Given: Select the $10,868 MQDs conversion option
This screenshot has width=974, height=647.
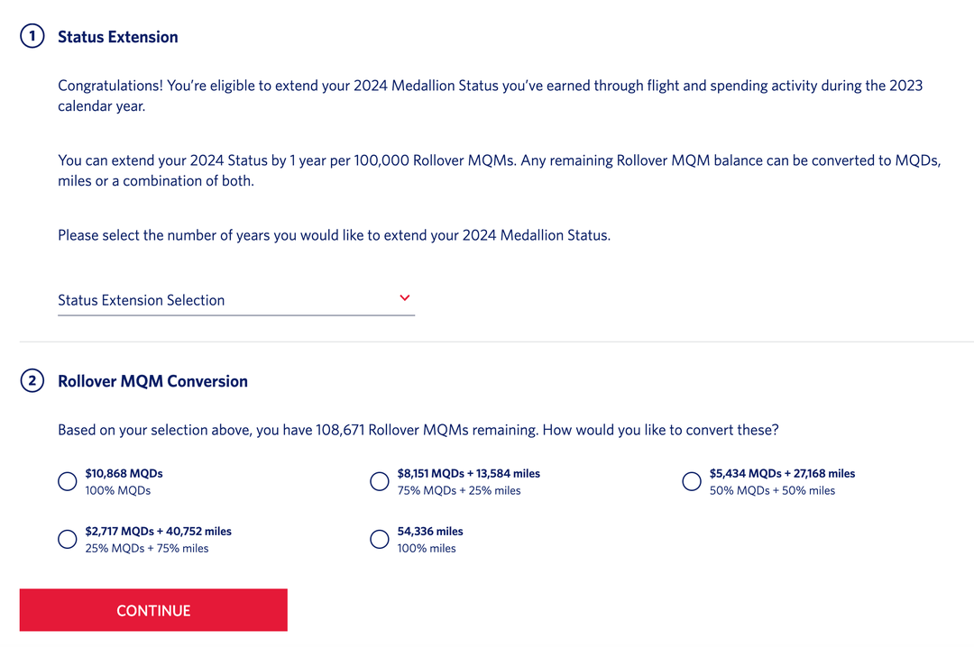Looking at the screenshot, I should tap(67, 481).
